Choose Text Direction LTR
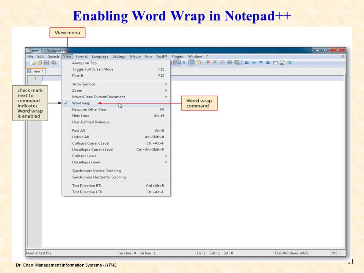The width and height of the screenshot is (364, 273). [x=116, y=192]
